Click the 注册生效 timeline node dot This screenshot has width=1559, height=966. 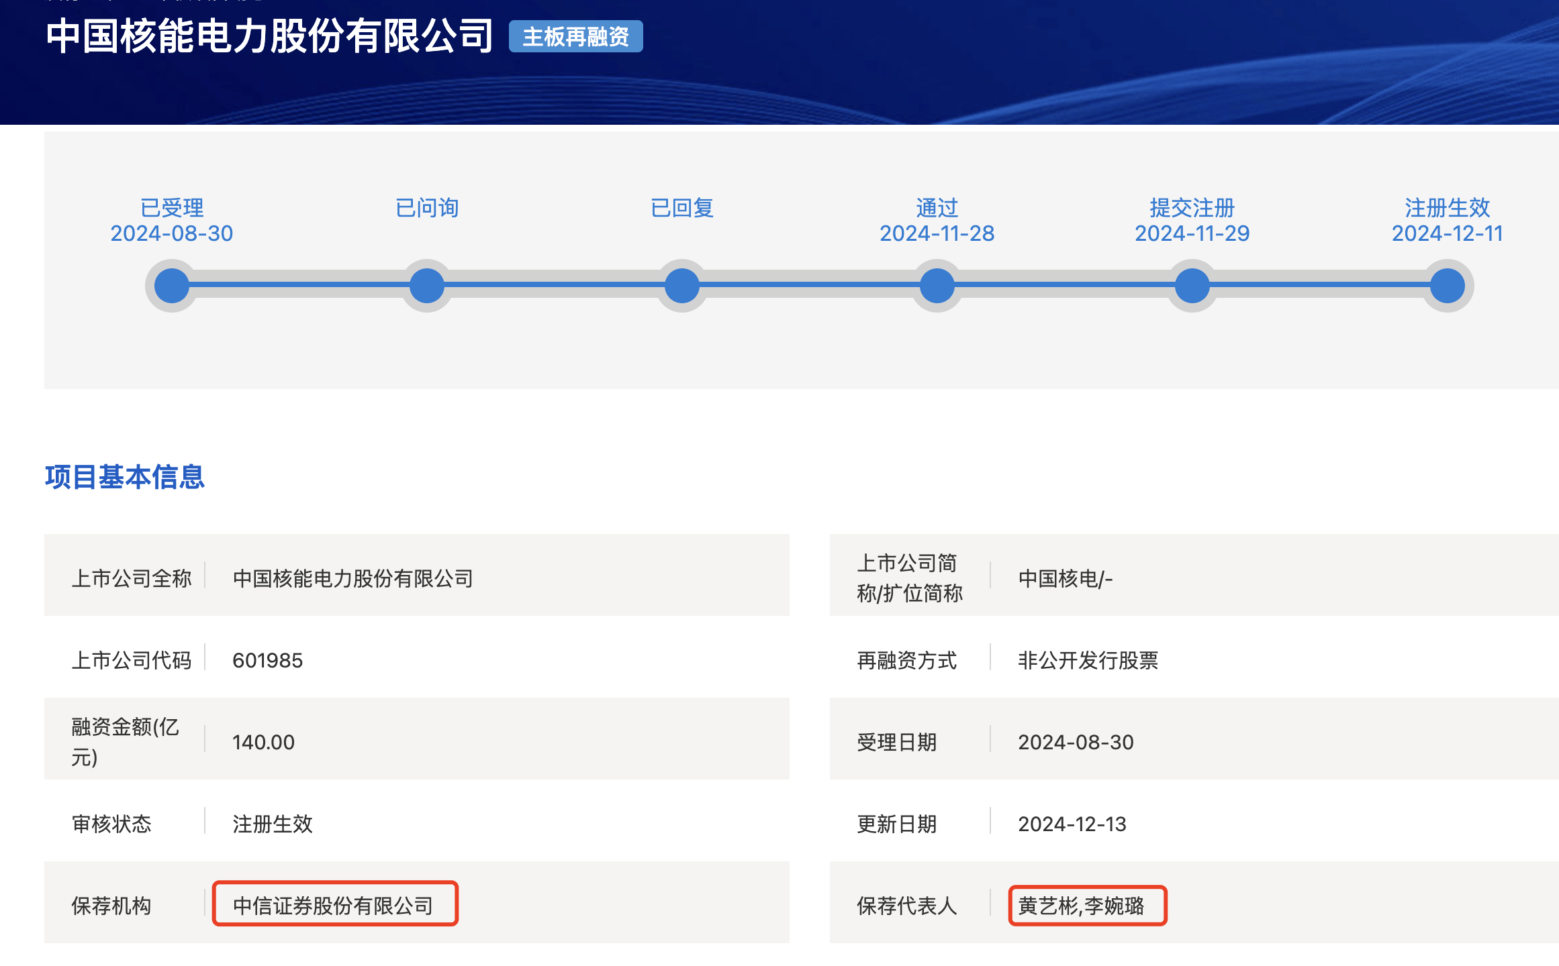[x=1448, y=286]
